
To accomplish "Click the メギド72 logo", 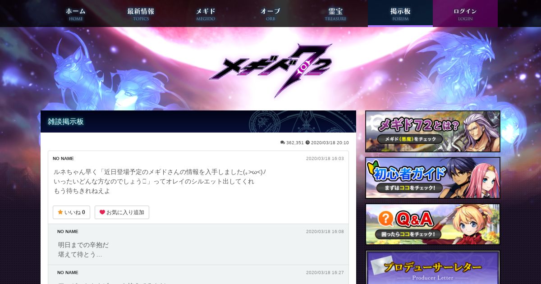I will coord(270,70).
